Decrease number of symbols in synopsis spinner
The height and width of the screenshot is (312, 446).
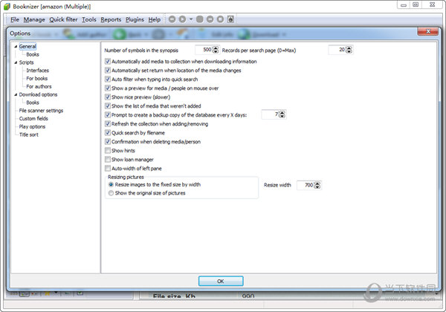tap(216, 52)
